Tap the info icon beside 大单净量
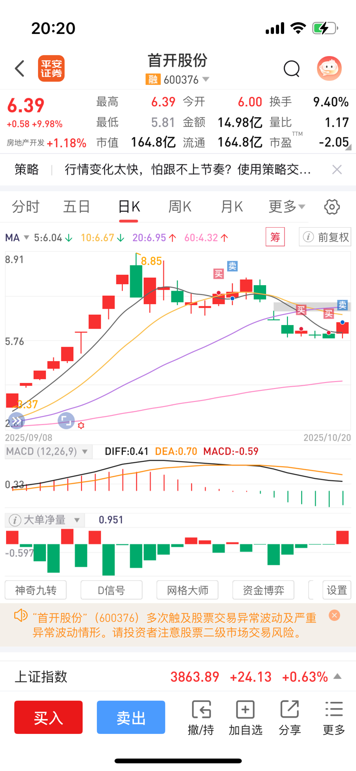 pyautogui.click(x=15, y=520)
